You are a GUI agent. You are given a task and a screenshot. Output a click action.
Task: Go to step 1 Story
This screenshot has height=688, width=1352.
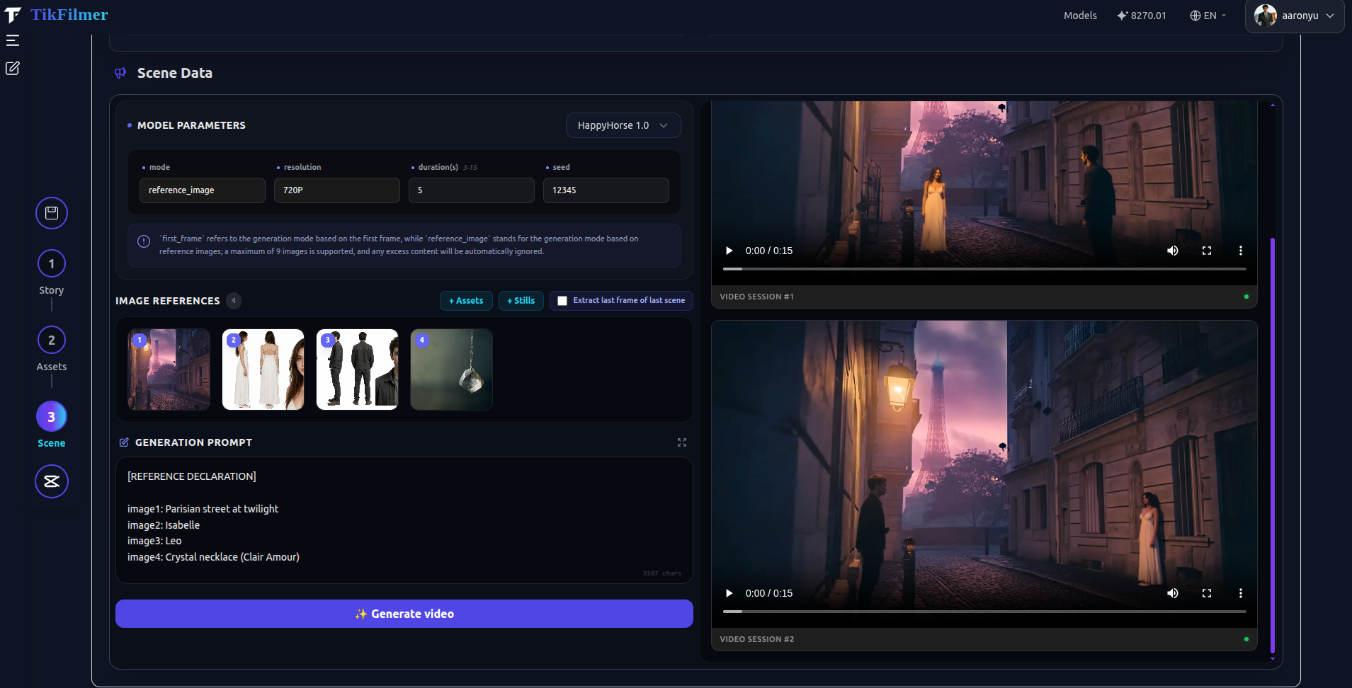pos(52,264)
